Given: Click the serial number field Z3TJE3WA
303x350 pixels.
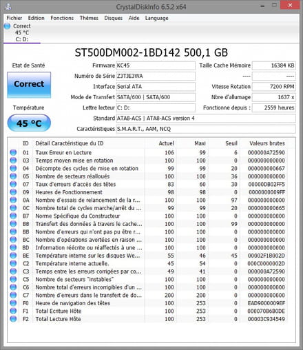Looking at the screenshot, I should tap(156, 76).
